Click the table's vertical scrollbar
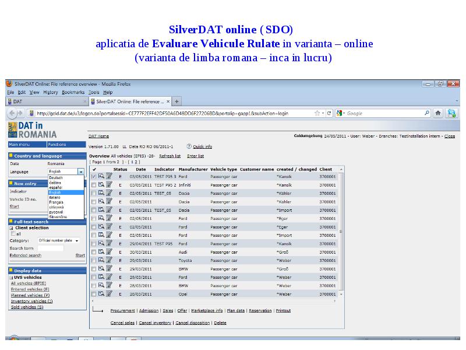The height and width of the screenshot is (350, 466). (341, 232)
